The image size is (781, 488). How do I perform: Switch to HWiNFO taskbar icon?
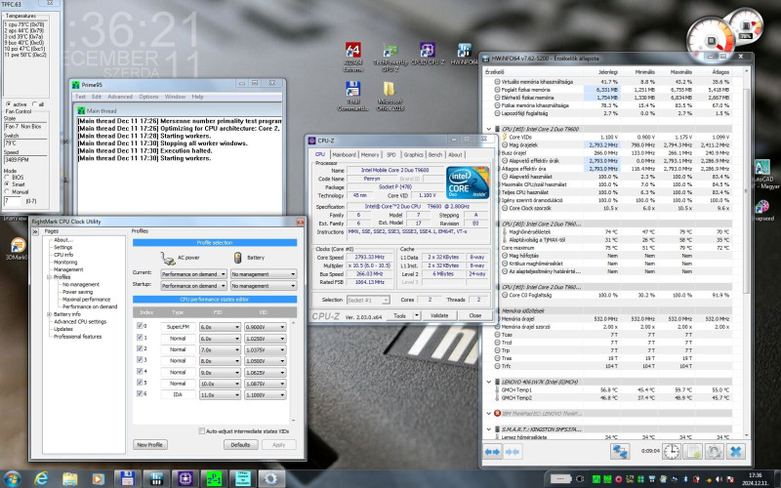coord(156,478)
